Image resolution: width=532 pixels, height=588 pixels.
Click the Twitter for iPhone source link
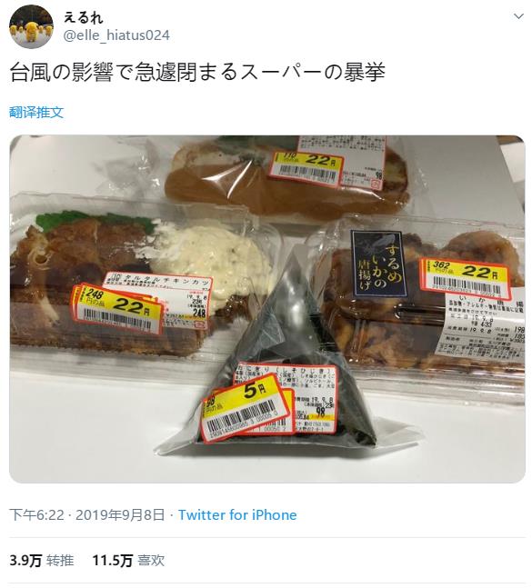[237, 515]
